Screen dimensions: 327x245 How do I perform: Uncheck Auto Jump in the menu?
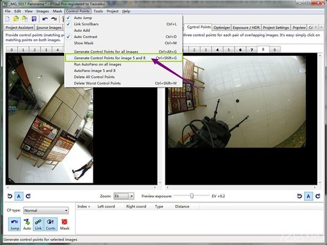pos(124,18)
